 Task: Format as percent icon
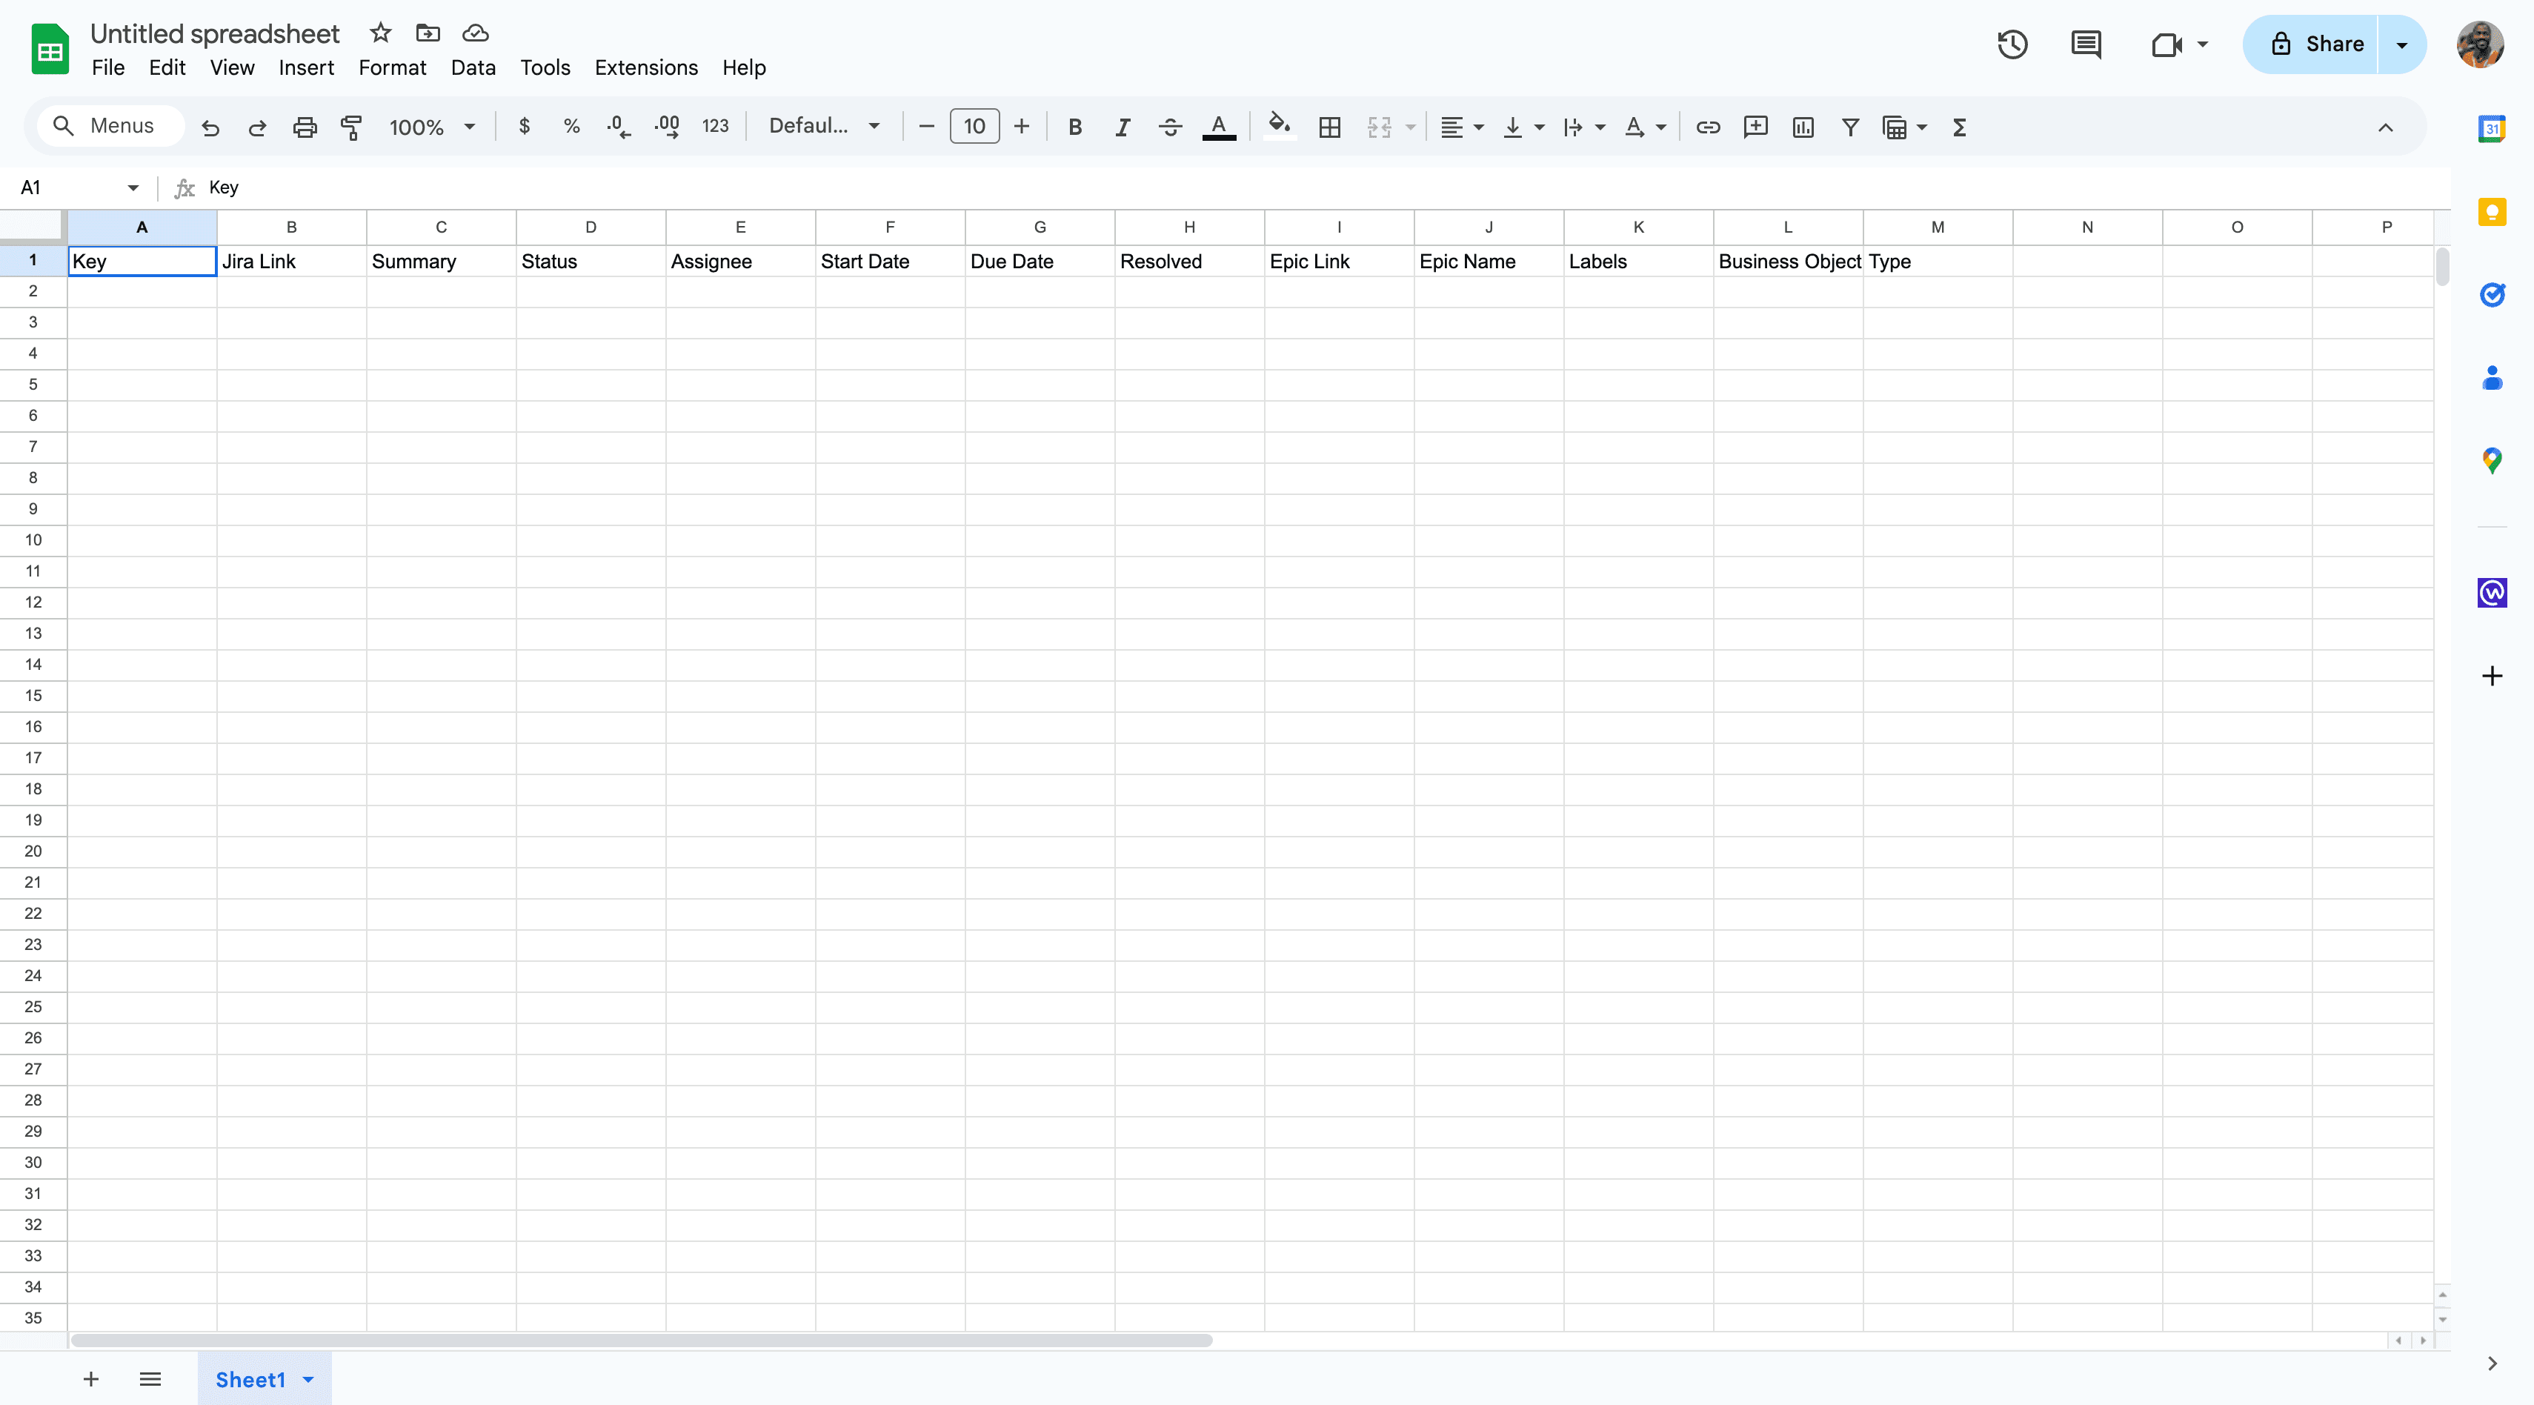click(571, 126)
